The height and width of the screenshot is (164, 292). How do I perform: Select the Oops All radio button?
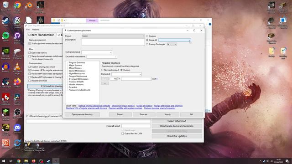[x=147, y=40]
